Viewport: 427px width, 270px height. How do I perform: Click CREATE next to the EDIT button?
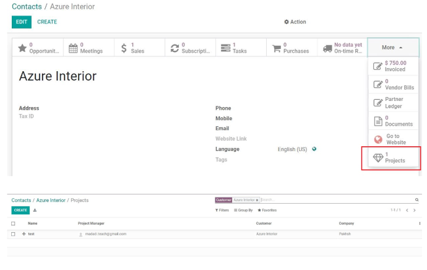47,22
